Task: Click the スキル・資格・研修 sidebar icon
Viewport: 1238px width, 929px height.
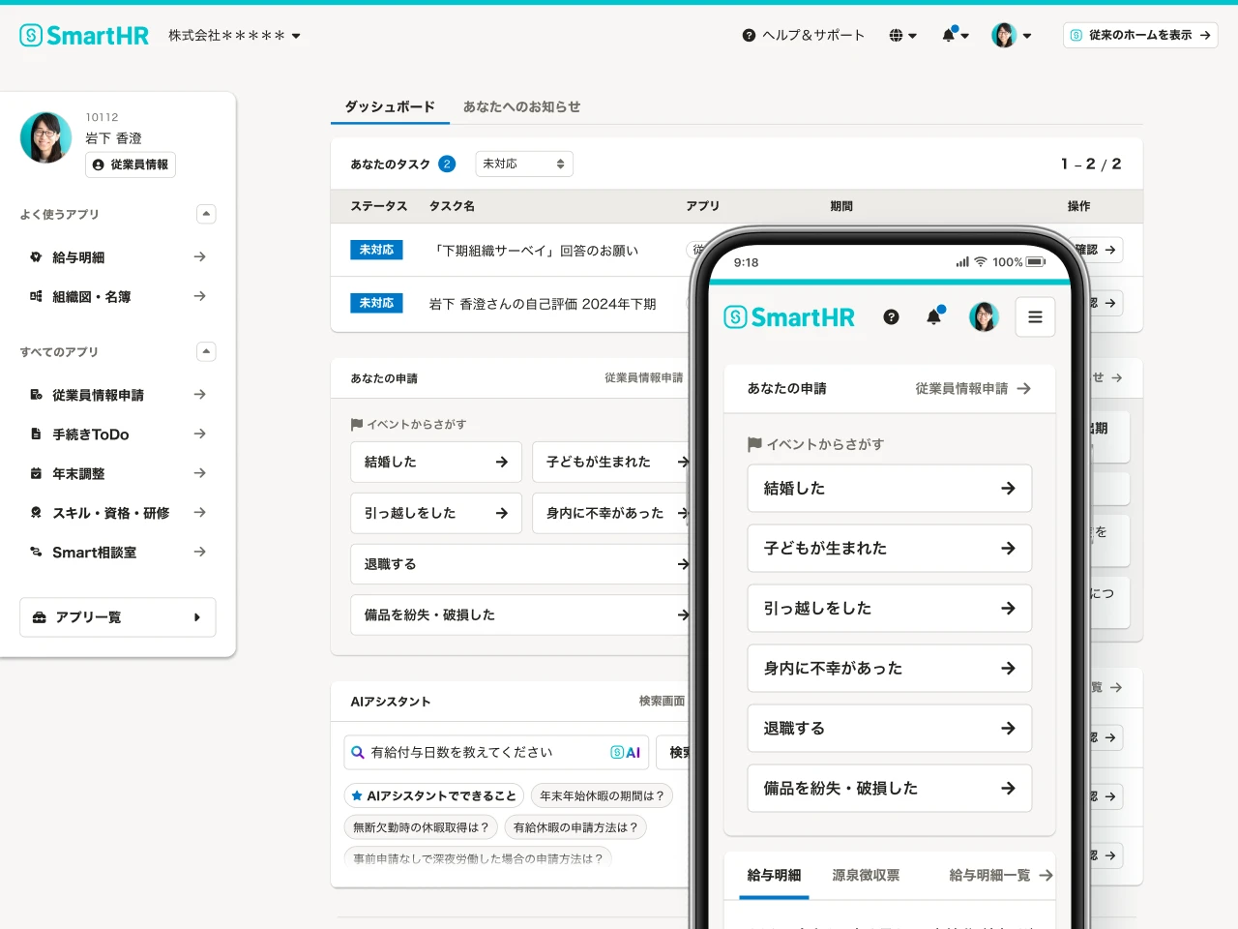Action: (36, 513)
